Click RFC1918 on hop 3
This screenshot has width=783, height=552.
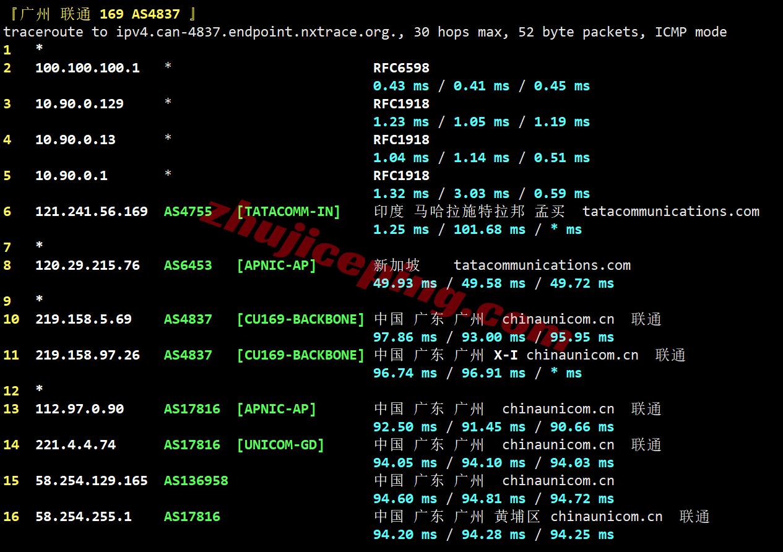(401, 104)
